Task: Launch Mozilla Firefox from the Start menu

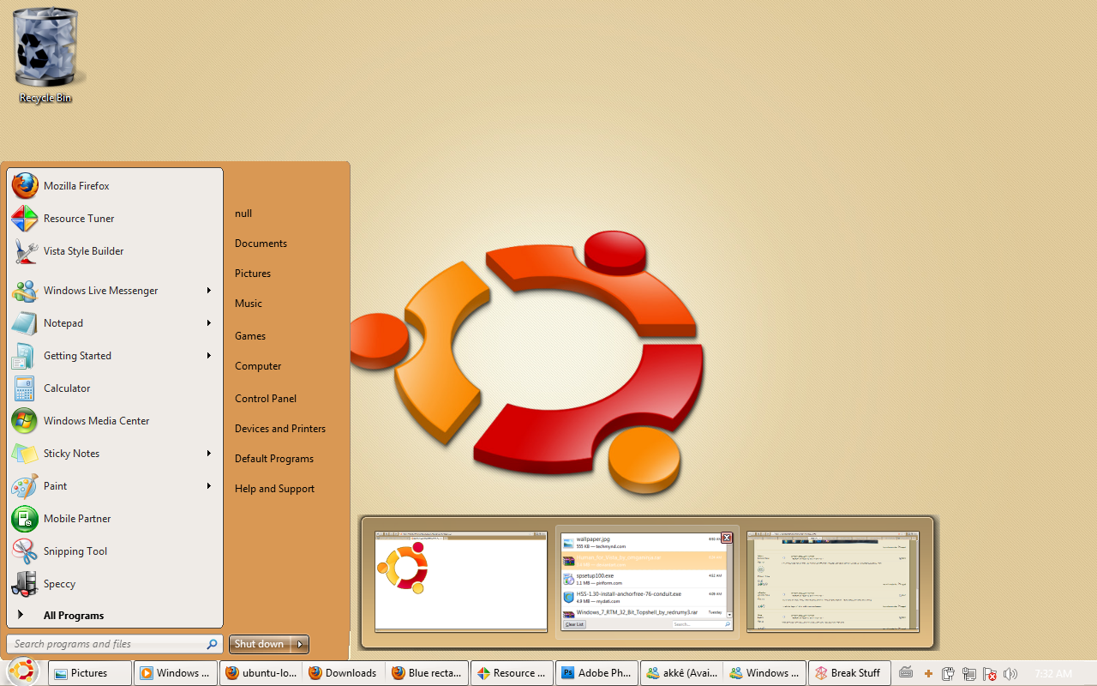Action: [x=115, y=186]
